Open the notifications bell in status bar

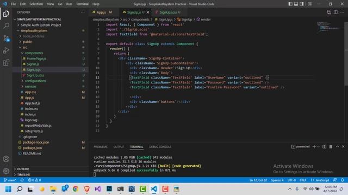point(342,180)
